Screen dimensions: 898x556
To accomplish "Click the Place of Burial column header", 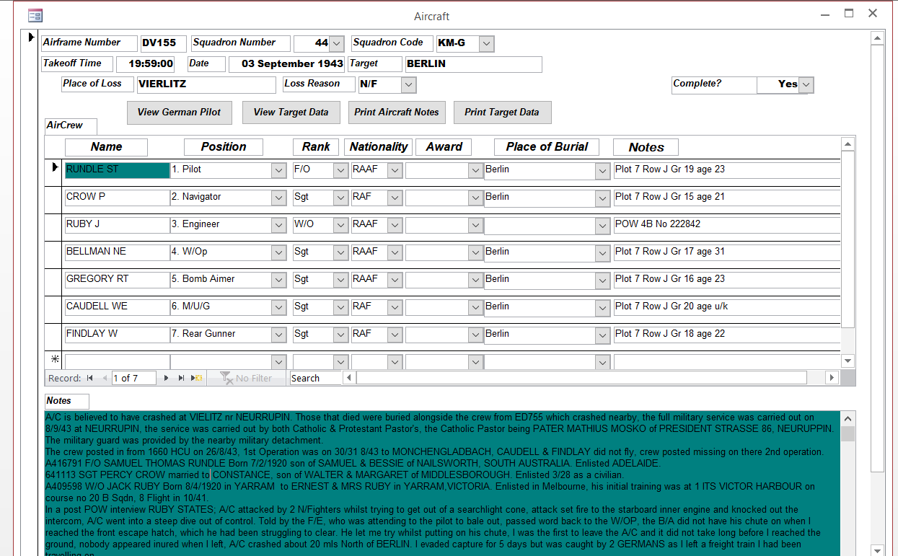I will [547, 147].
